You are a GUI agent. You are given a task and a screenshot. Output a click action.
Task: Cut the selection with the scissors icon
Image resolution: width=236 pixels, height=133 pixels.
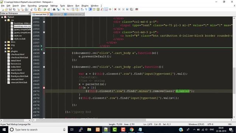coord(31,9)
